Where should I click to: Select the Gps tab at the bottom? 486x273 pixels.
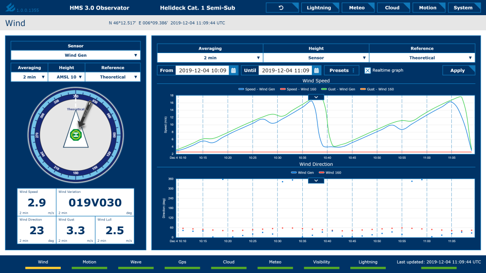(182, 262)
